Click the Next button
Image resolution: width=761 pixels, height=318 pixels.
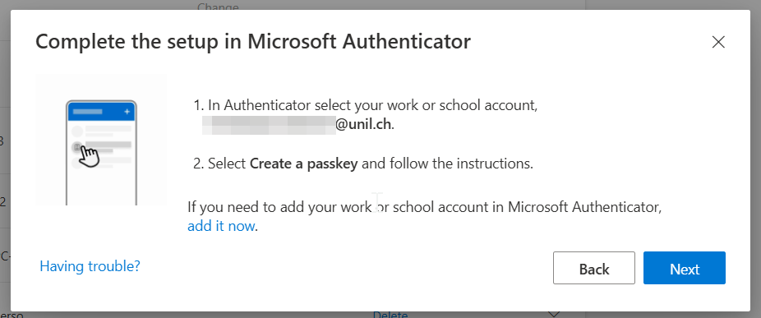(685, 268)
